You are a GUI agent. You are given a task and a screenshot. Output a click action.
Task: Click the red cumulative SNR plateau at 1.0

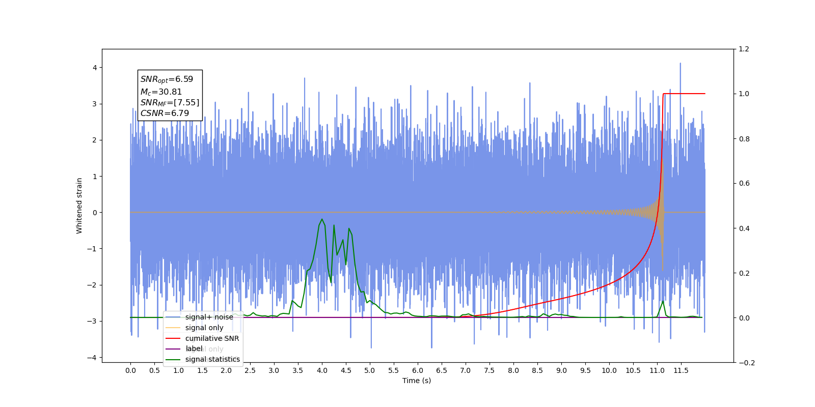coord(684,94)
